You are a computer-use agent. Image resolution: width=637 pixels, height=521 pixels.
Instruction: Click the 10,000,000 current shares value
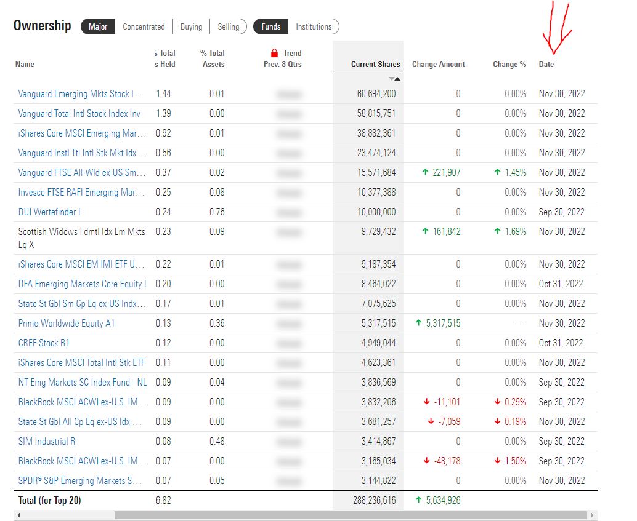[x=376, y=212]
